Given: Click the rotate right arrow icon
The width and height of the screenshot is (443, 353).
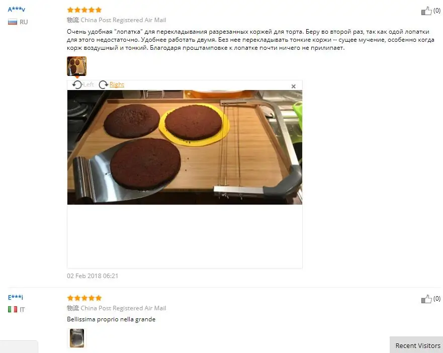Looking at the screenshot, I should (x=104, y=84).
